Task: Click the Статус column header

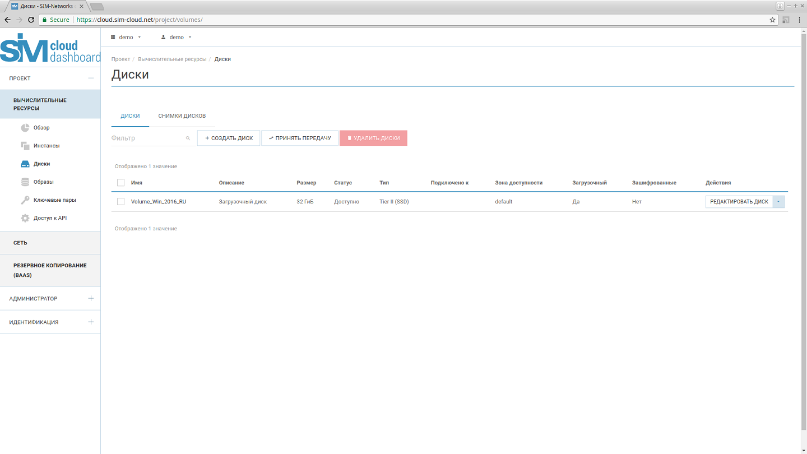Action: (343, 183)
